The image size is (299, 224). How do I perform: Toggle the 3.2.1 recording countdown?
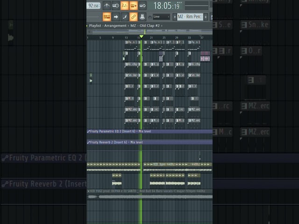pos(125,6)
